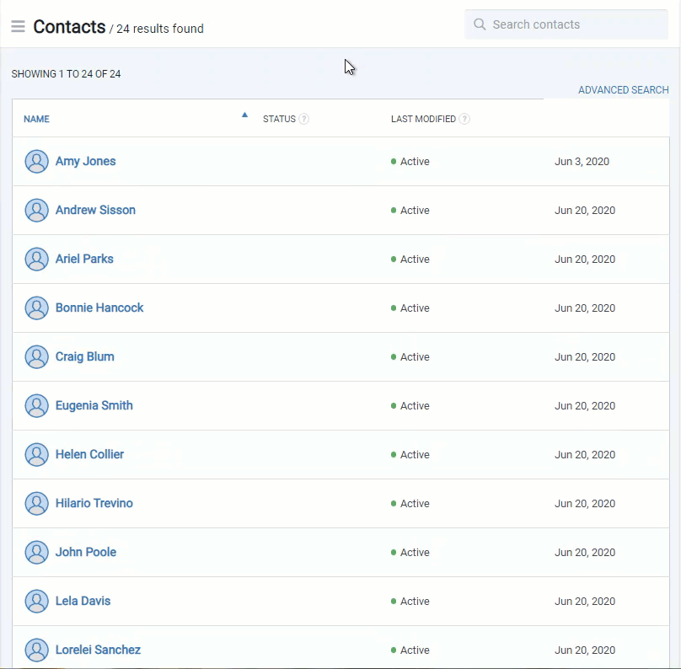
Task: Click the Jun 3, 2020 date
Action: 582,162
